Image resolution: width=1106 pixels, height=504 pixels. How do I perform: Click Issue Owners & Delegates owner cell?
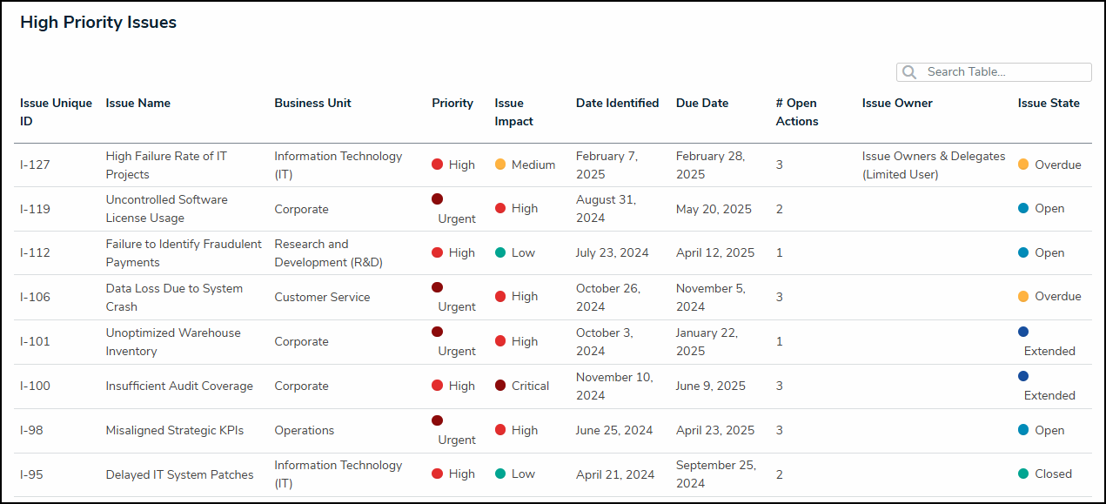pos(933,165)
